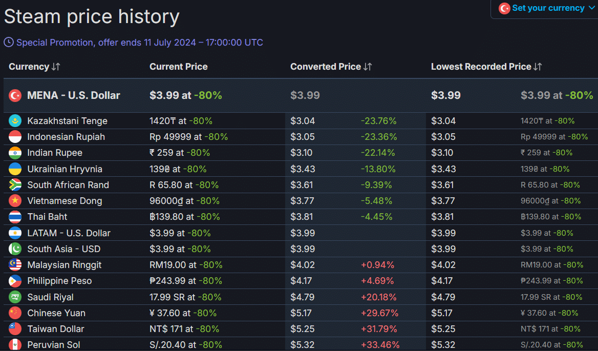Screen dimensions: 598x351
Task: Click the -23.36% converted price difference
Action: (379, 137)
